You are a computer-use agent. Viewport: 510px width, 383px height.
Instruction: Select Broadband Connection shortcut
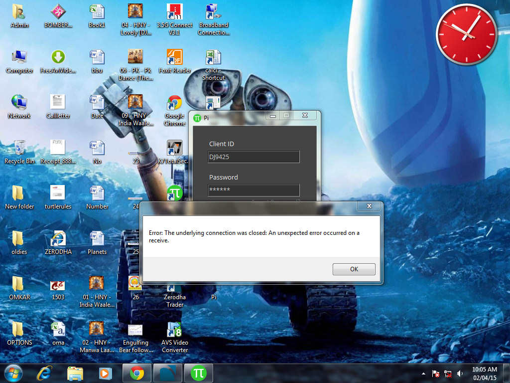click(x=214, y=19)
